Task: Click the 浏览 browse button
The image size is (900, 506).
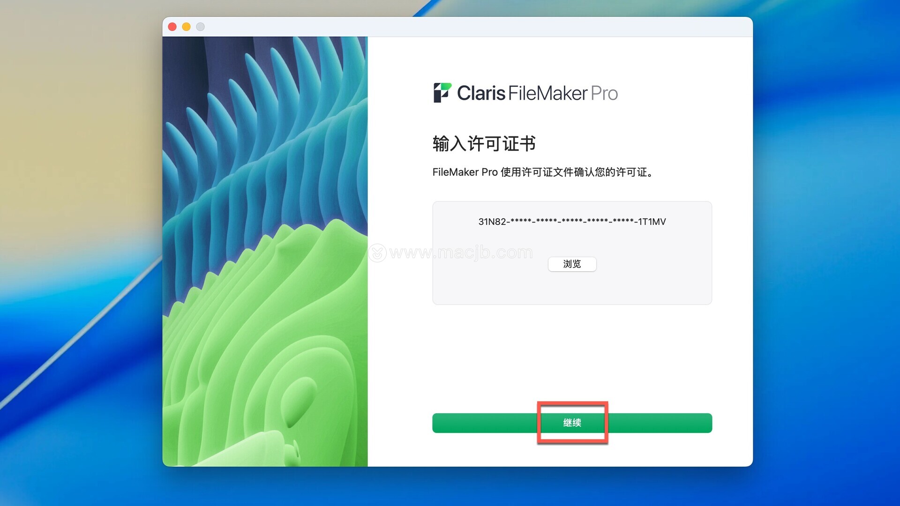Action: click(x=572, y=264)
